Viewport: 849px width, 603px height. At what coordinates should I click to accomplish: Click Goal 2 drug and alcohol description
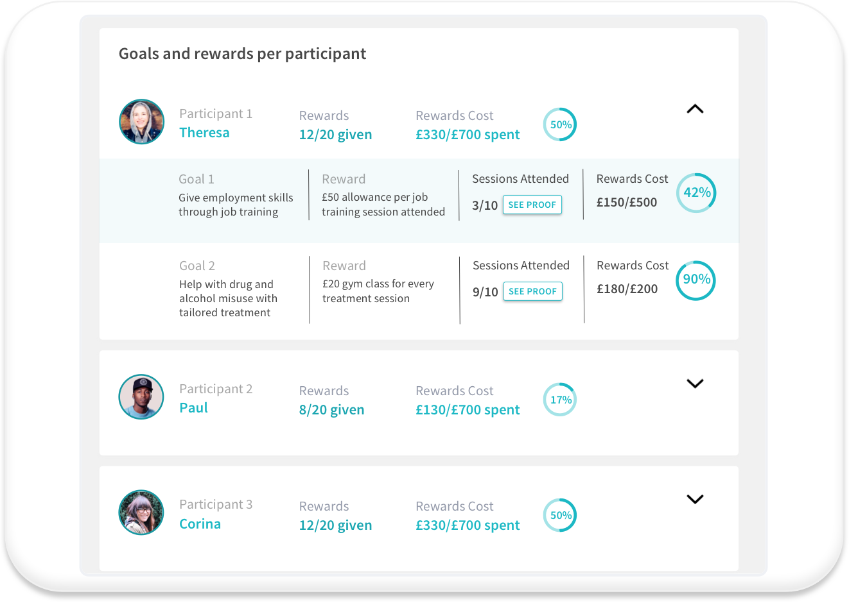pyautogui.click(x=228, y=298)
